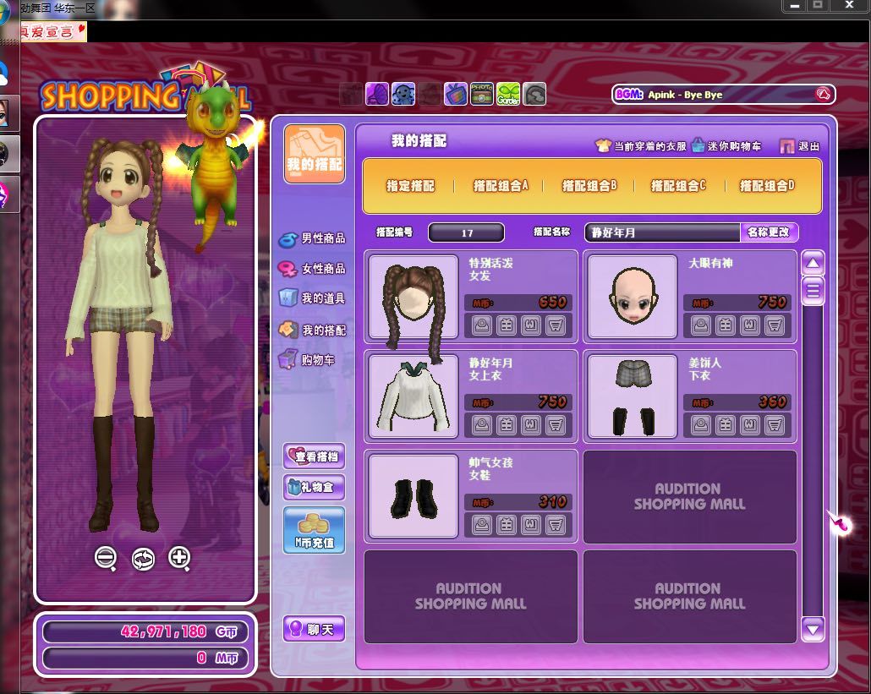Screen dimensions: 871x694
Task: Add 大眼有神 to the shopping cart
Action: [x=775, y=325]
